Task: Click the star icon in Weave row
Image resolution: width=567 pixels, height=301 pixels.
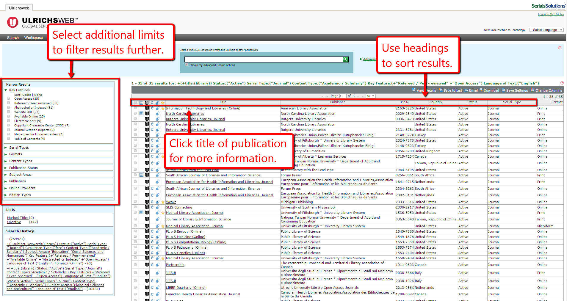Action: coord(163,202)
